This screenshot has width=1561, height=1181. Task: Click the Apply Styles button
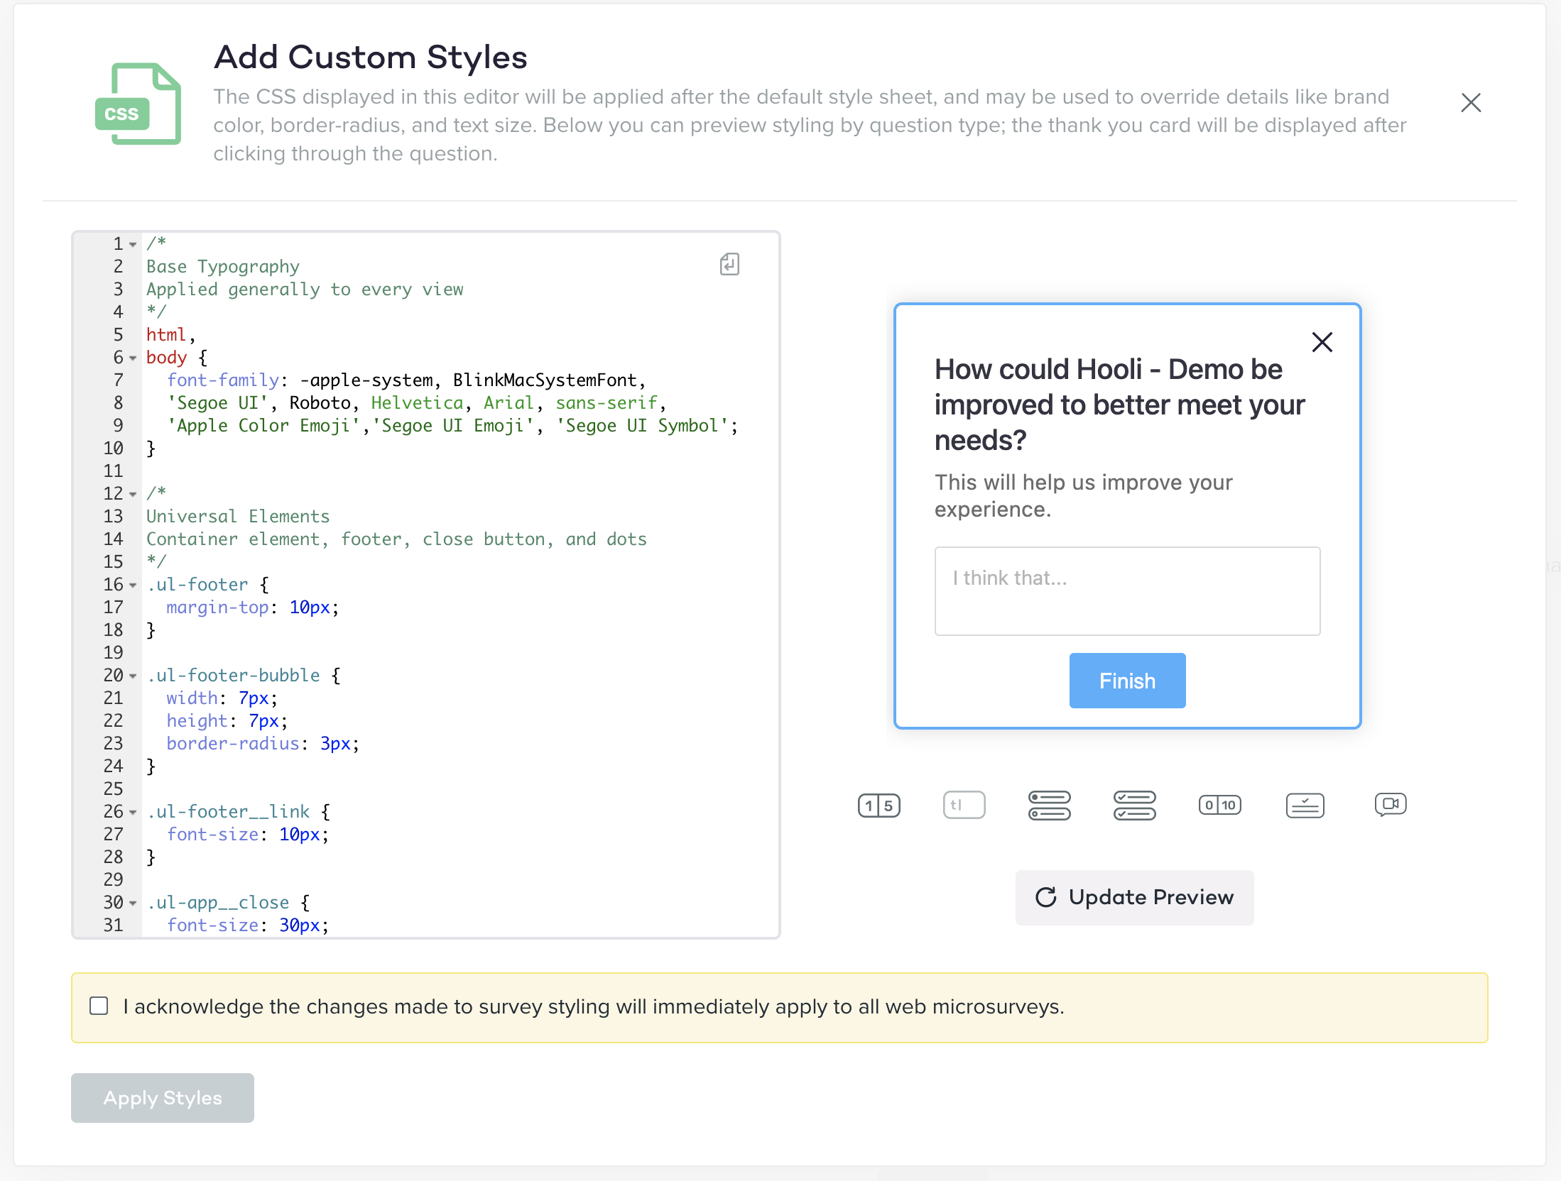163,1098
